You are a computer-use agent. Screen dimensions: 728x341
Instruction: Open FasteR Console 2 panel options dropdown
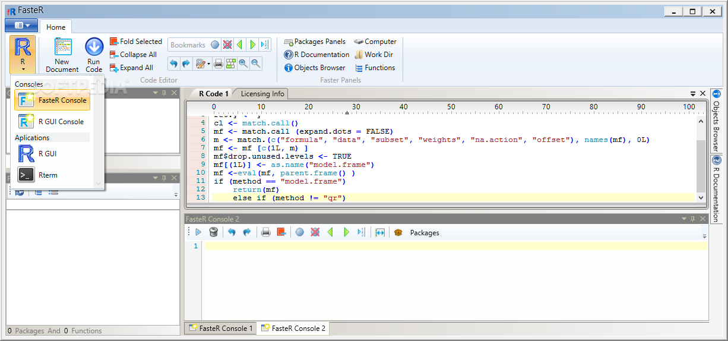683,219
